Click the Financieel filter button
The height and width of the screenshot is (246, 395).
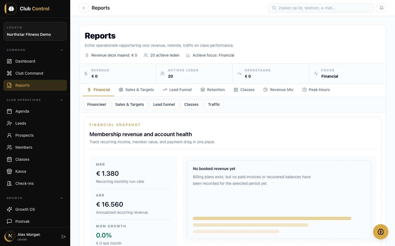(97, 104)
